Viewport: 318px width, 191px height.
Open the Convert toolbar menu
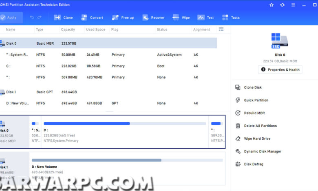(x=92, y=17)
